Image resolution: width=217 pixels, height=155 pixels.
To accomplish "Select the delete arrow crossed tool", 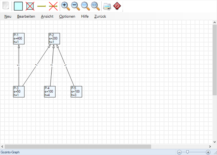I will (53, 6).
